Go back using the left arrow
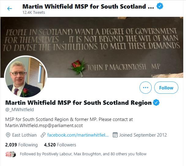186x166 pixels. coord(9,9)
